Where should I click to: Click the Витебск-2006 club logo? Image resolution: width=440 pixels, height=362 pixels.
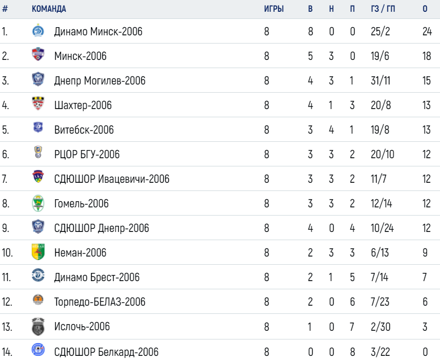38,127
